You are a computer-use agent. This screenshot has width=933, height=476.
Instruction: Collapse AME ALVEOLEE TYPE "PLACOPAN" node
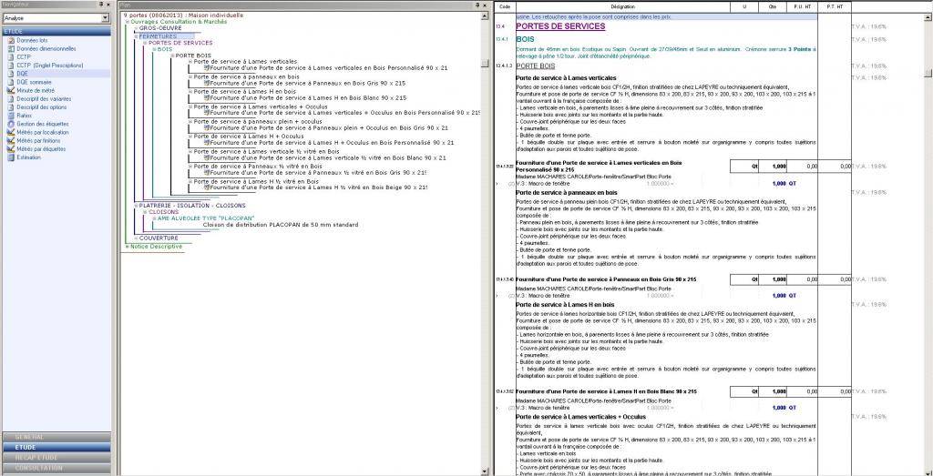click(154, 218)
